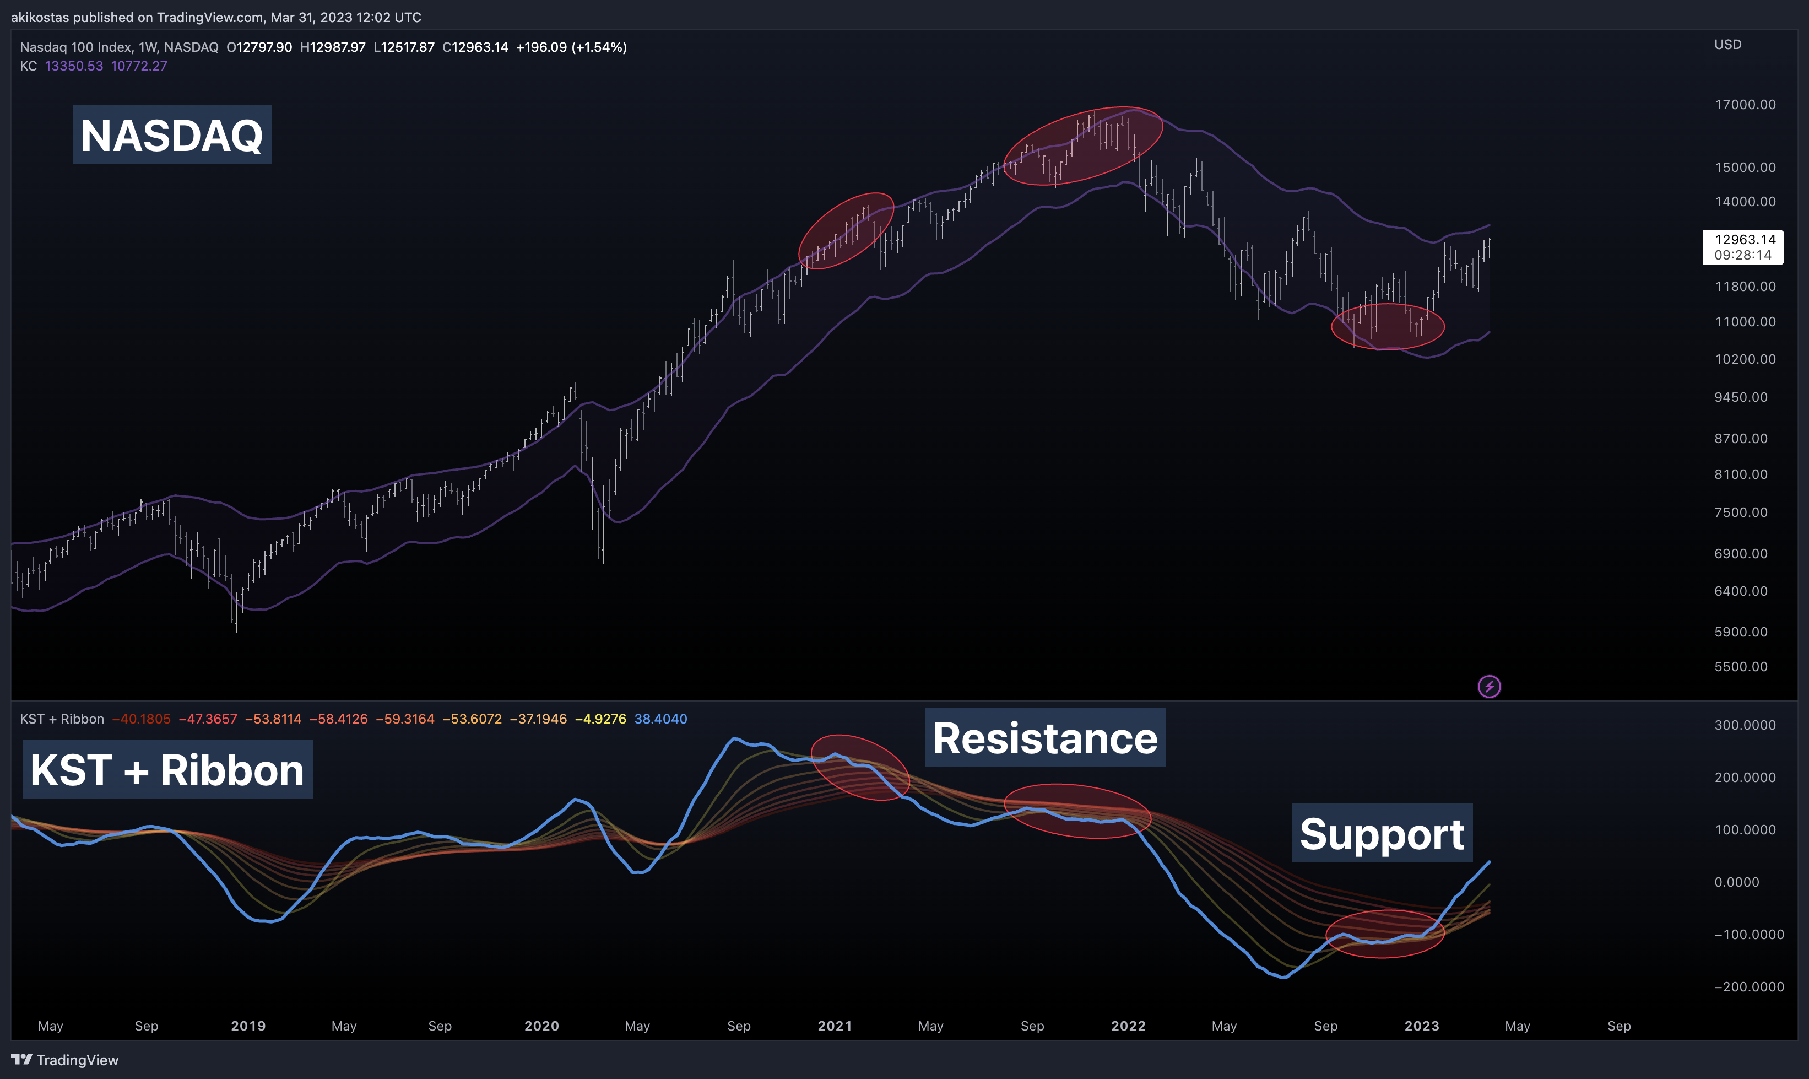This screenshot has height=1079, width=1809.
Task: Click the purple lightning bolt icon
Action: [x=1488, y=687]
